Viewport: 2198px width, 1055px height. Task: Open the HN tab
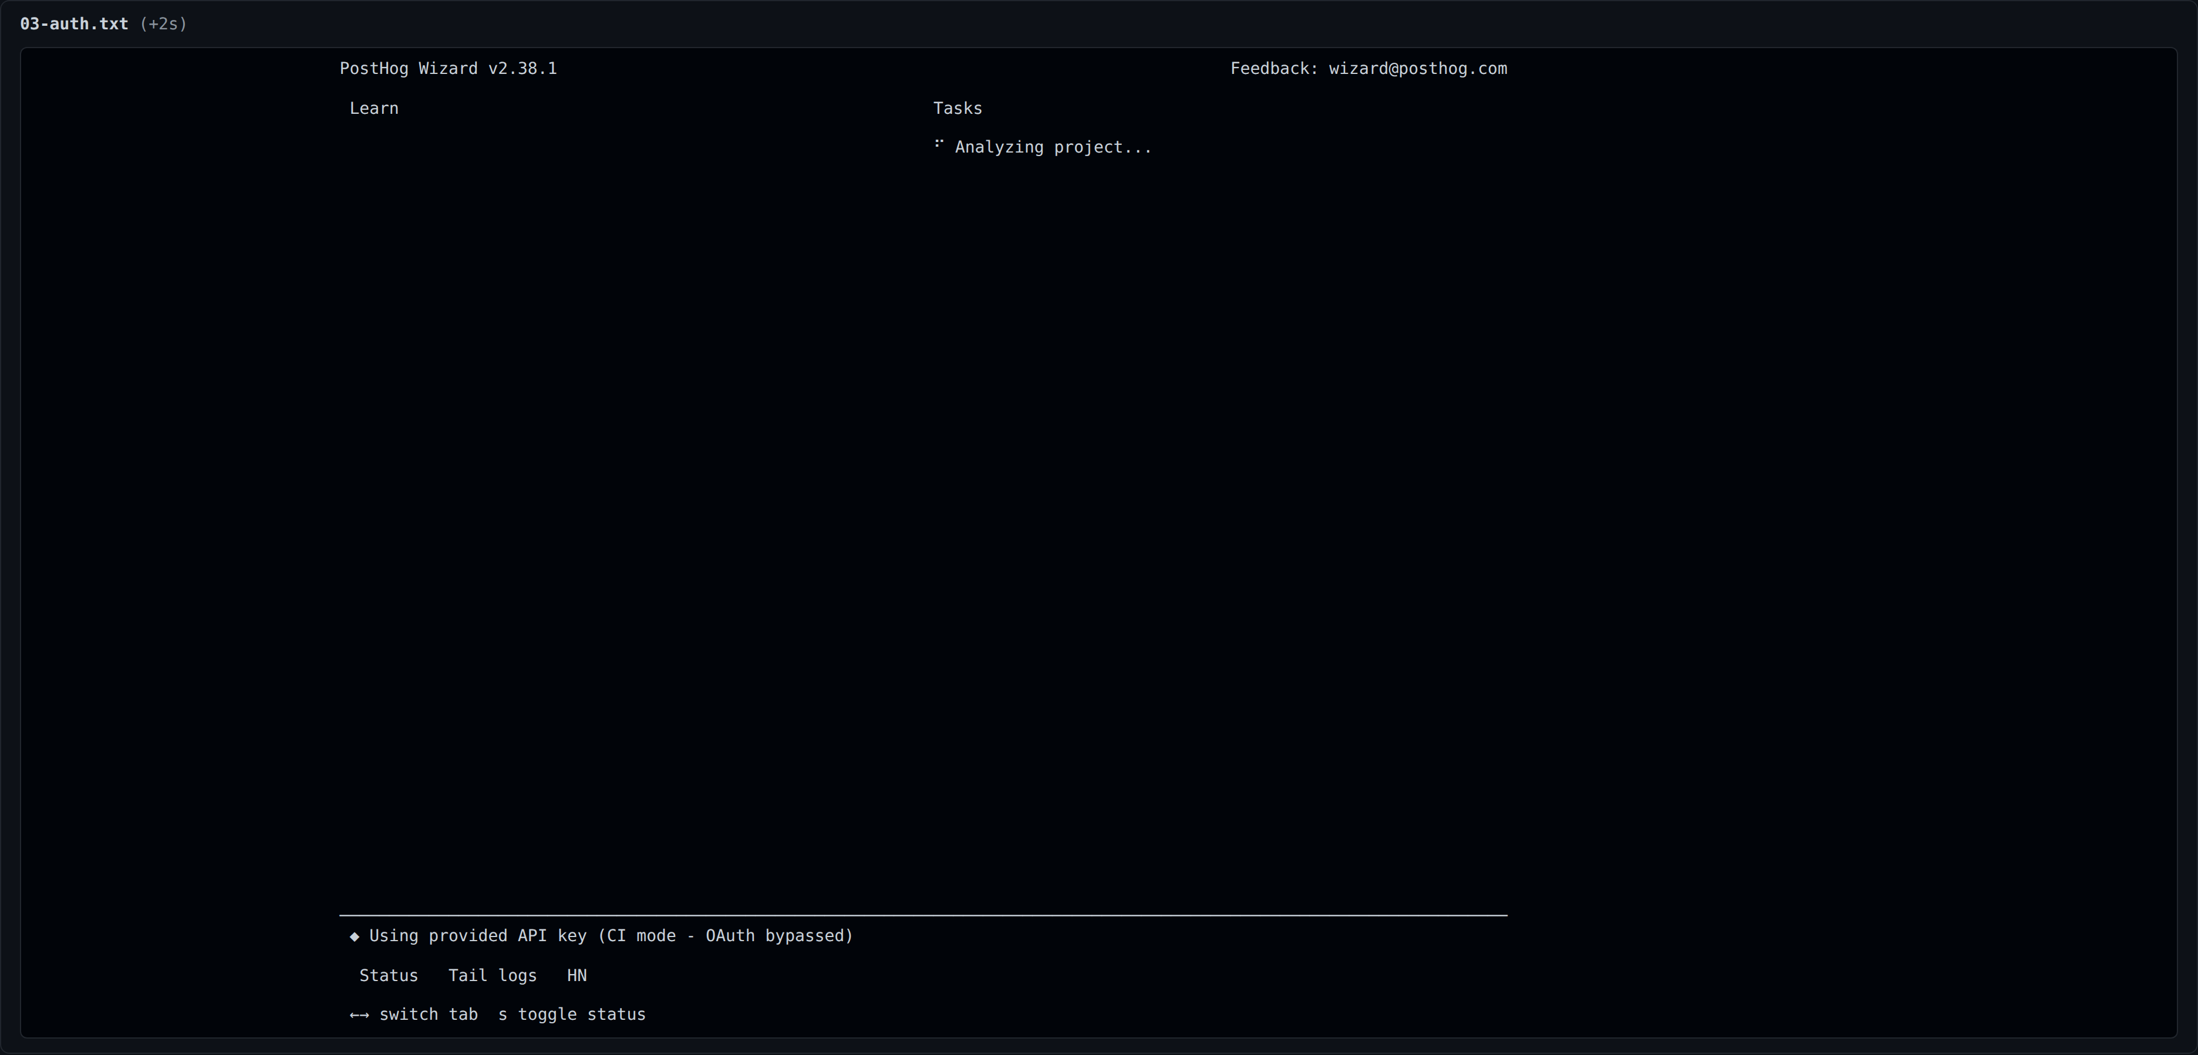577,975
